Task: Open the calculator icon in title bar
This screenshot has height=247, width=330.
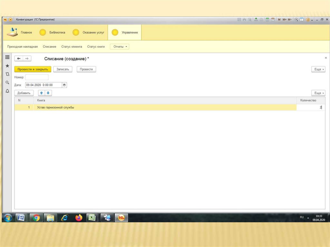Action: click(x=267, y=20)
